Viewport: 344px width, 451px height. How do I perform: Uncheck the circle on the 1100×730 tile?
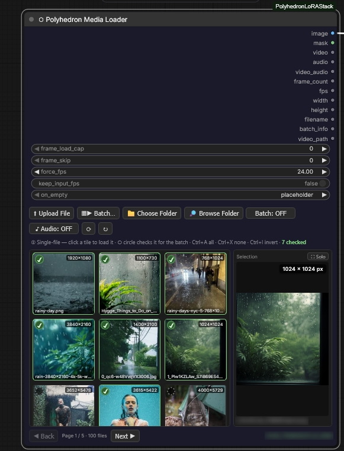(105, 260)
